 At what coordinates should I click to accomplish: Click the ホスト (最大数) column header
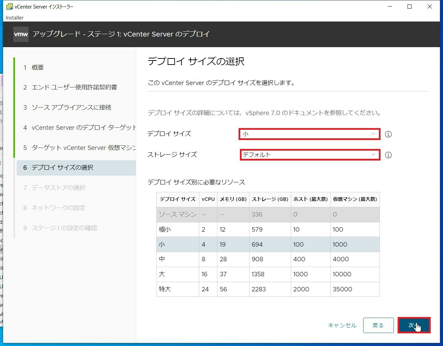(x=311, y=199)
